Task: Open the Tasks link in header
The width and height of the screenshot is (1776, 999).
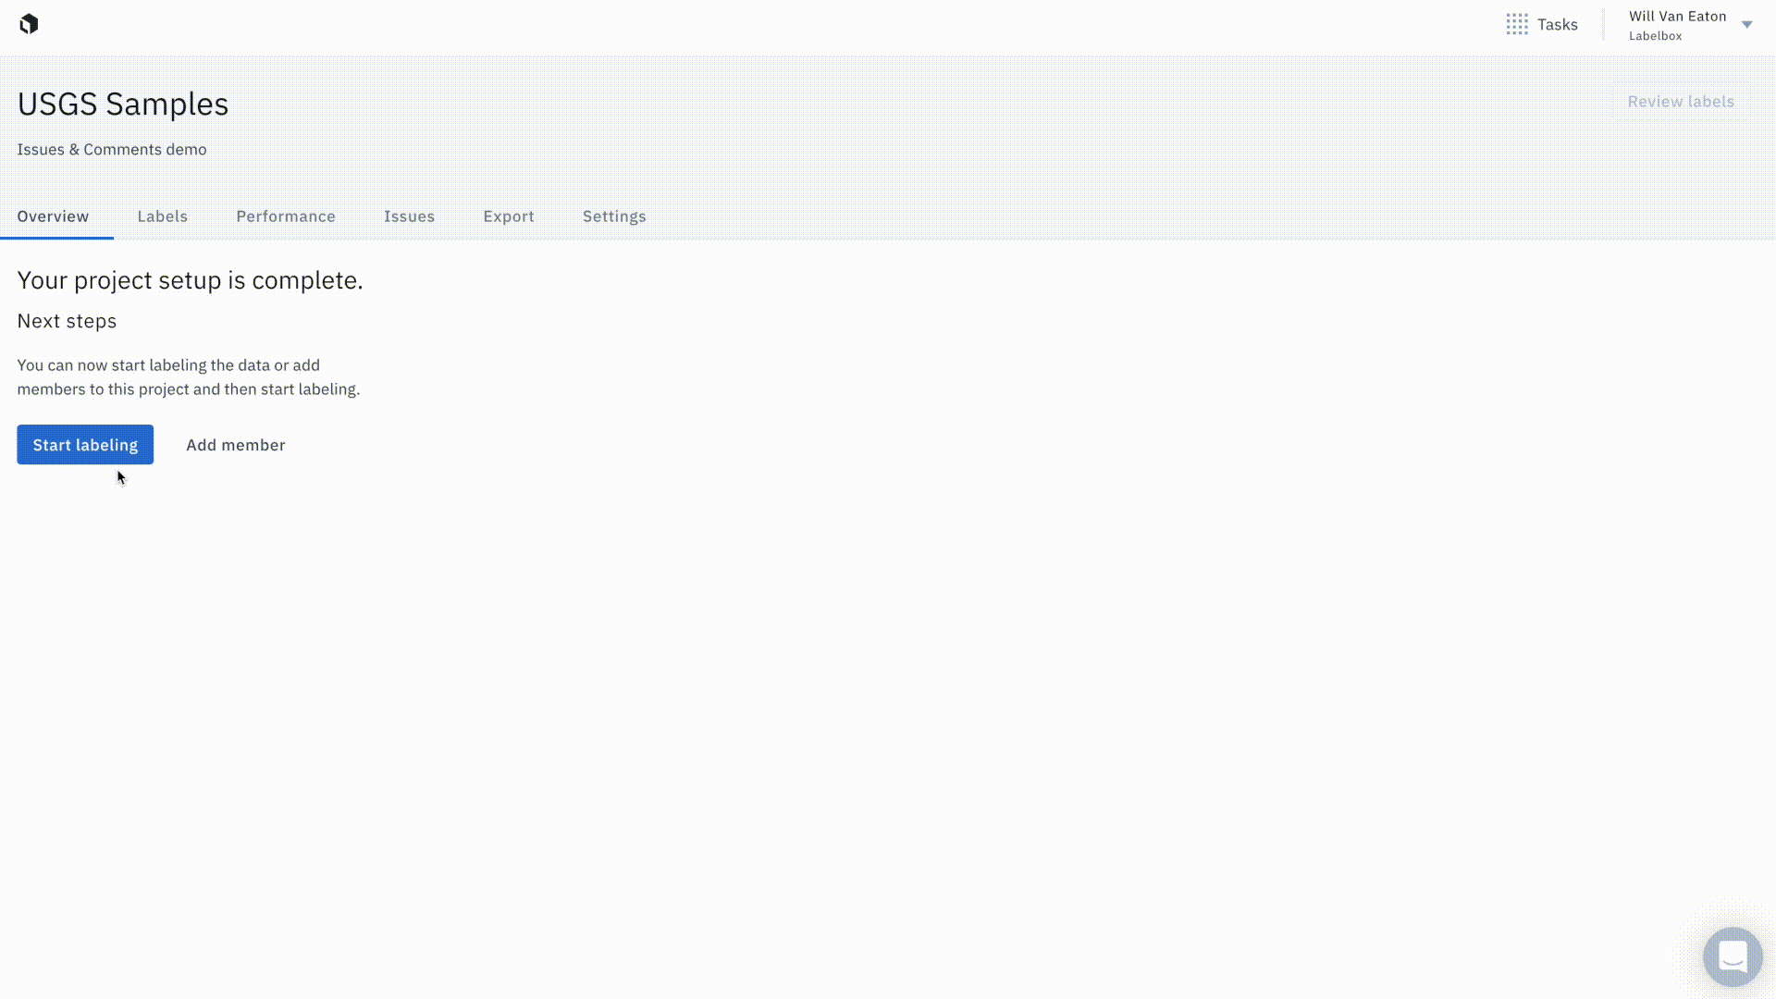Action: 1558,25
